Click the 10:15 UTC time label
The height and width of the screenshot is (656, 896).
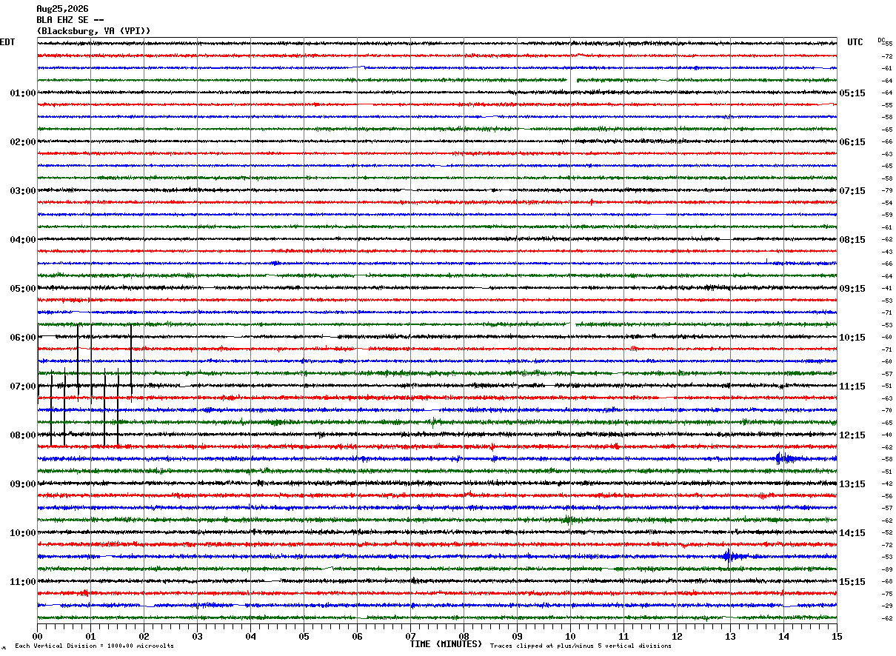852,338
